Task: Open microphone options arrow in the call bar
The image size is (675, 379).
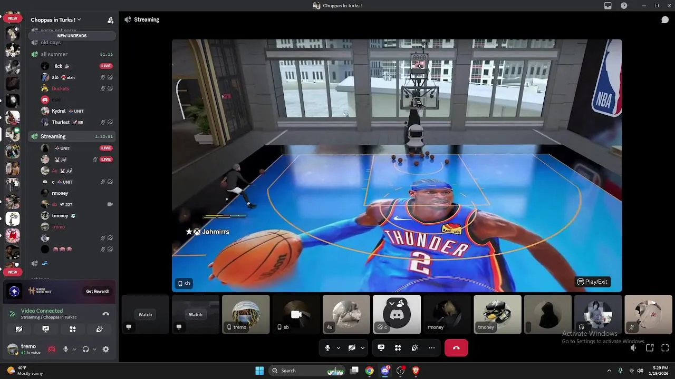Action: pyautogui.click(x=339, y=348)
